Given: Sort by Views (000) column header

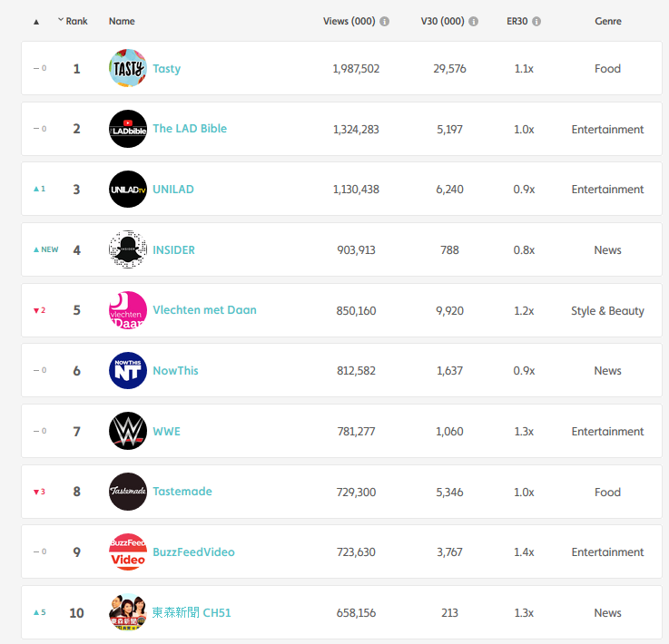Looking at the screenshot, I should click(x=349, y=21).
